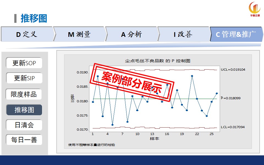Viewport: 264px width, 165px height.
Task: Click the 样本 x-axis label
Action: pos(154,139)
